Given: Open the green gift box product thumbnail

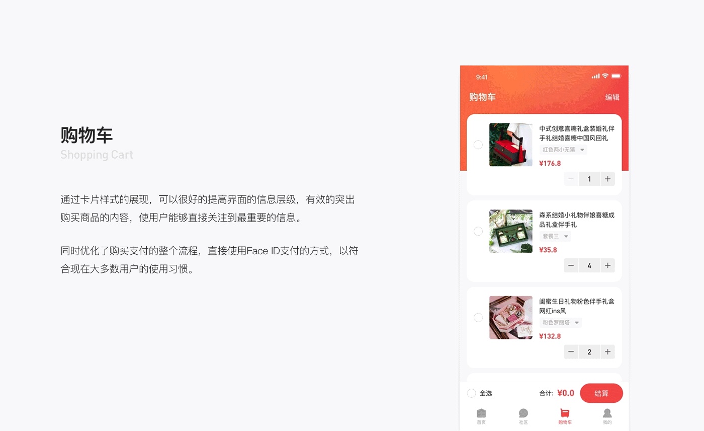Looking at the screenshot, I should click(511, 231).
